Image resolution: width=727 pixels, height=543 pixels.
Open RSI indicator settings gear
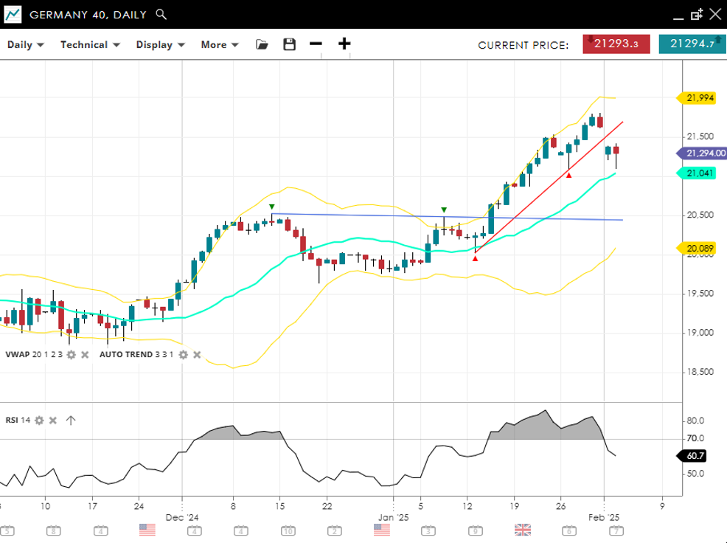39,421
